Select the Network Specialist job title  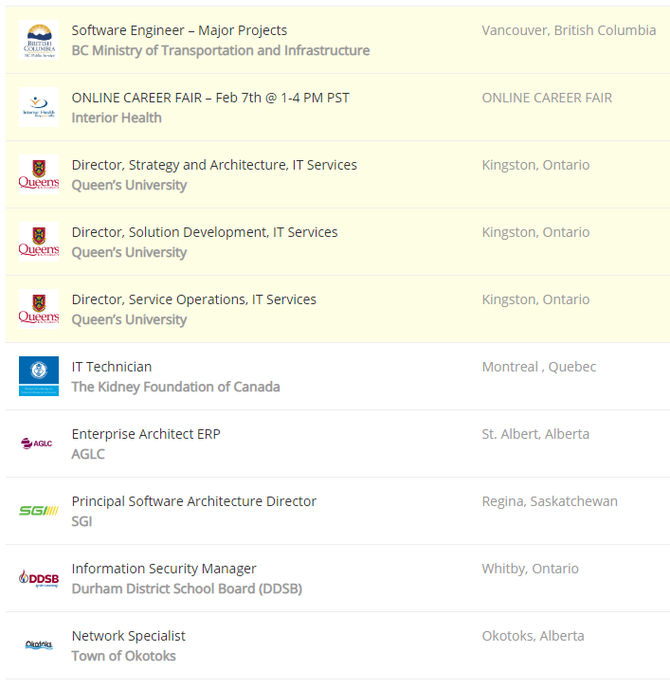(x=129, y=636)
